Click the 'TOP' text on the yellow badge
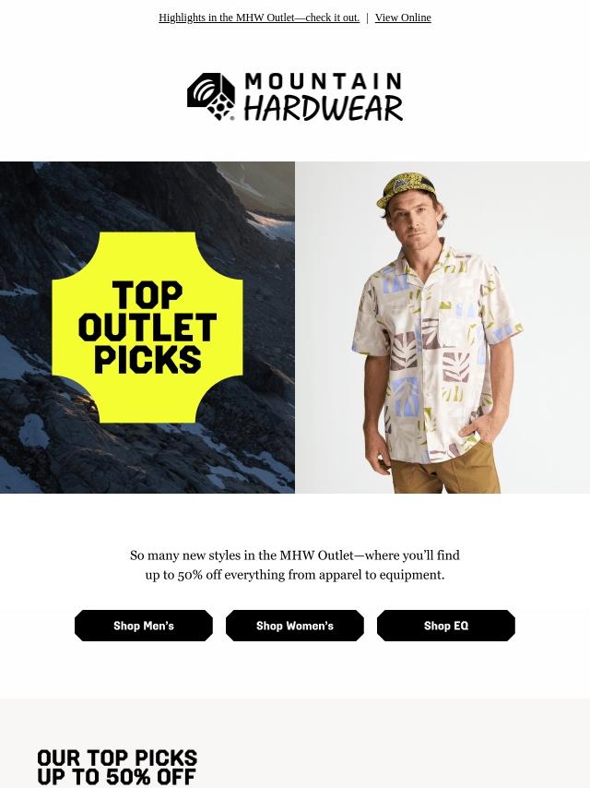The width and height of the screenshot is (590, 788). point(147,295)
